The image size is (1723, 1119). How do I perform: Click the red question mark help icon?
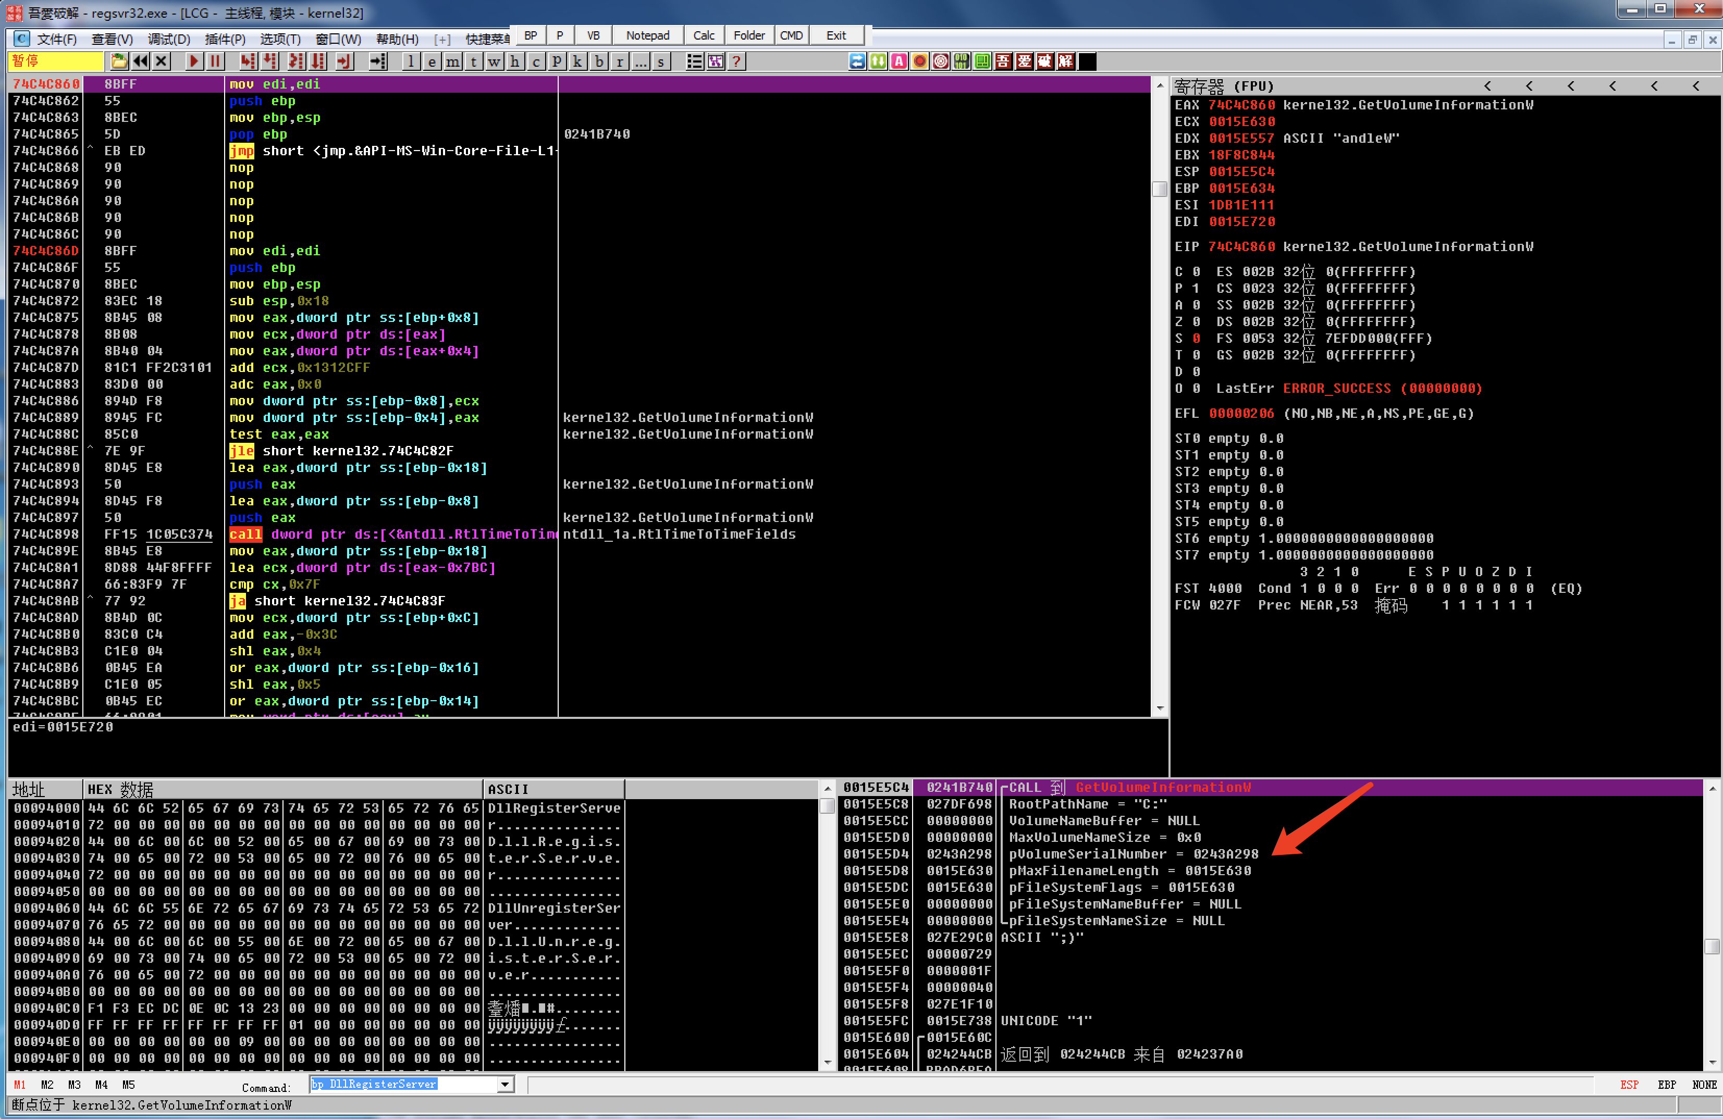[x=736, y=61]
